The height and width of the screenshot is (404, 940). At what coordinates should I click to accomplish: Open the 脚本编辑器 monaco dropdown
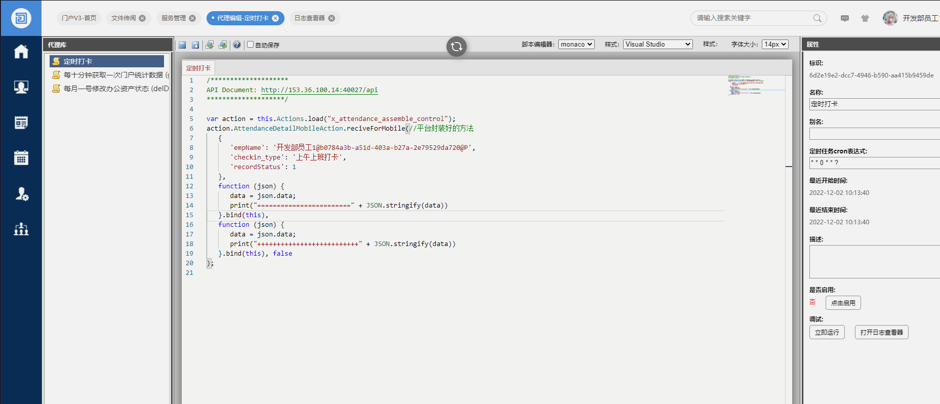576,45
